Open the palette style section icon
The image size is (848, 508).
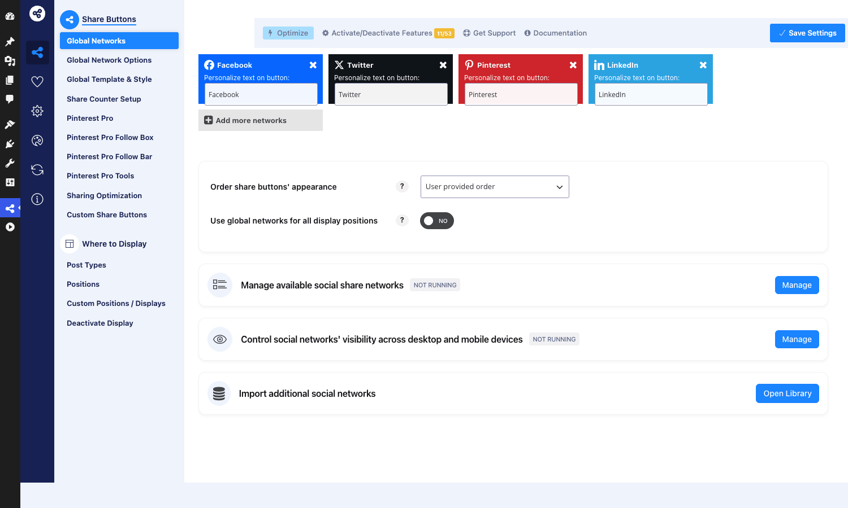(37, 141)
